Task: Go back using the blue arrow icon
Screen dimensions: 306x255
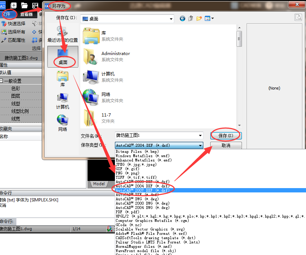Action: pos(183,18)
